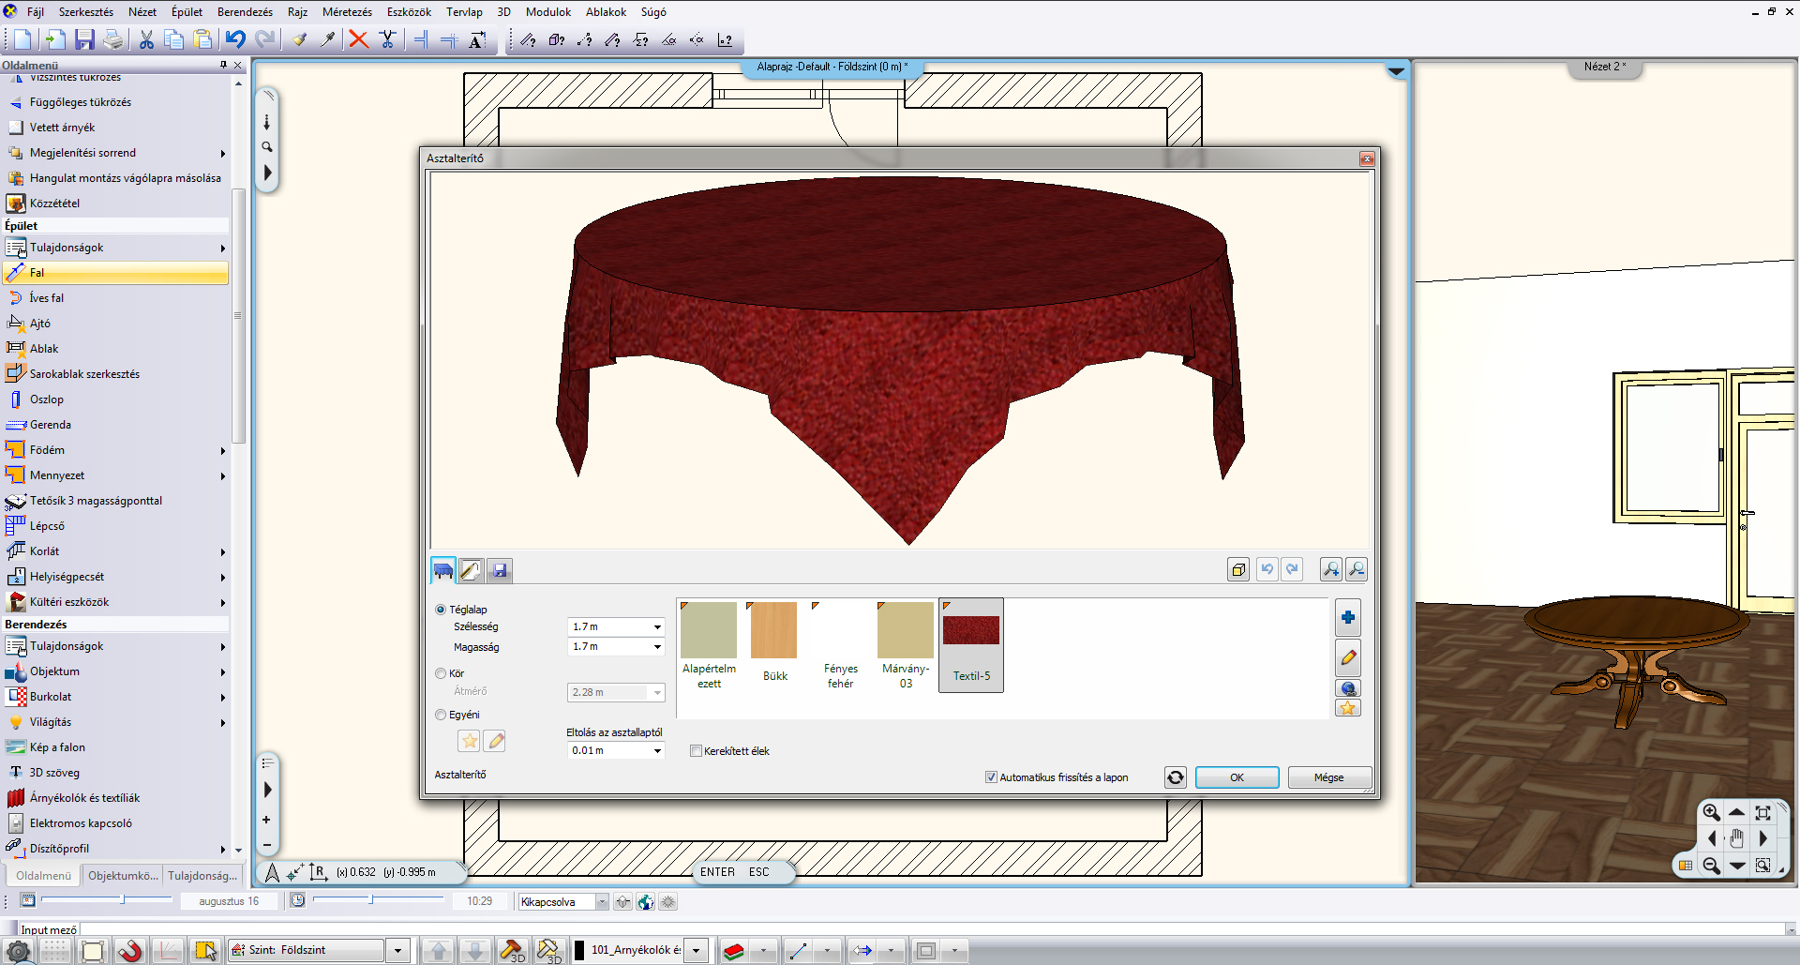Click the pencil edit material icon
The width and height of the screenshot is (1800, 965).
[x=1347, y=658]
